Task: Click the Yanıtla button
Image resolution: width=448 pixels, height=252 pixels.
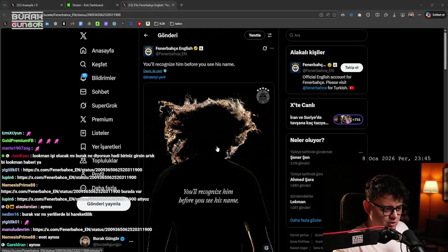Action: point(255,35)
